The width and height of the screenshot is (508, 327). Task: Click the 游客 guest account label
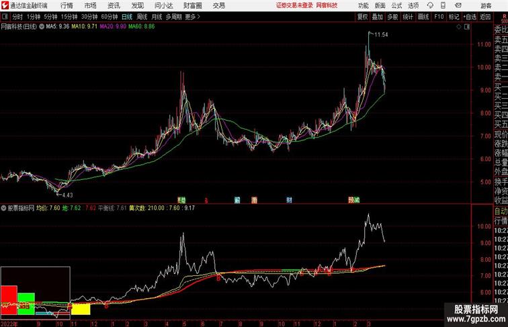(486, 5)
